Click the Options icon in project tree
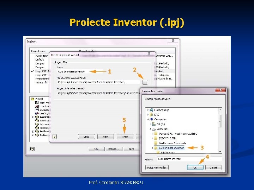Image resolution: width=254 pixels, height=190 pixels. tap(37, 135)
